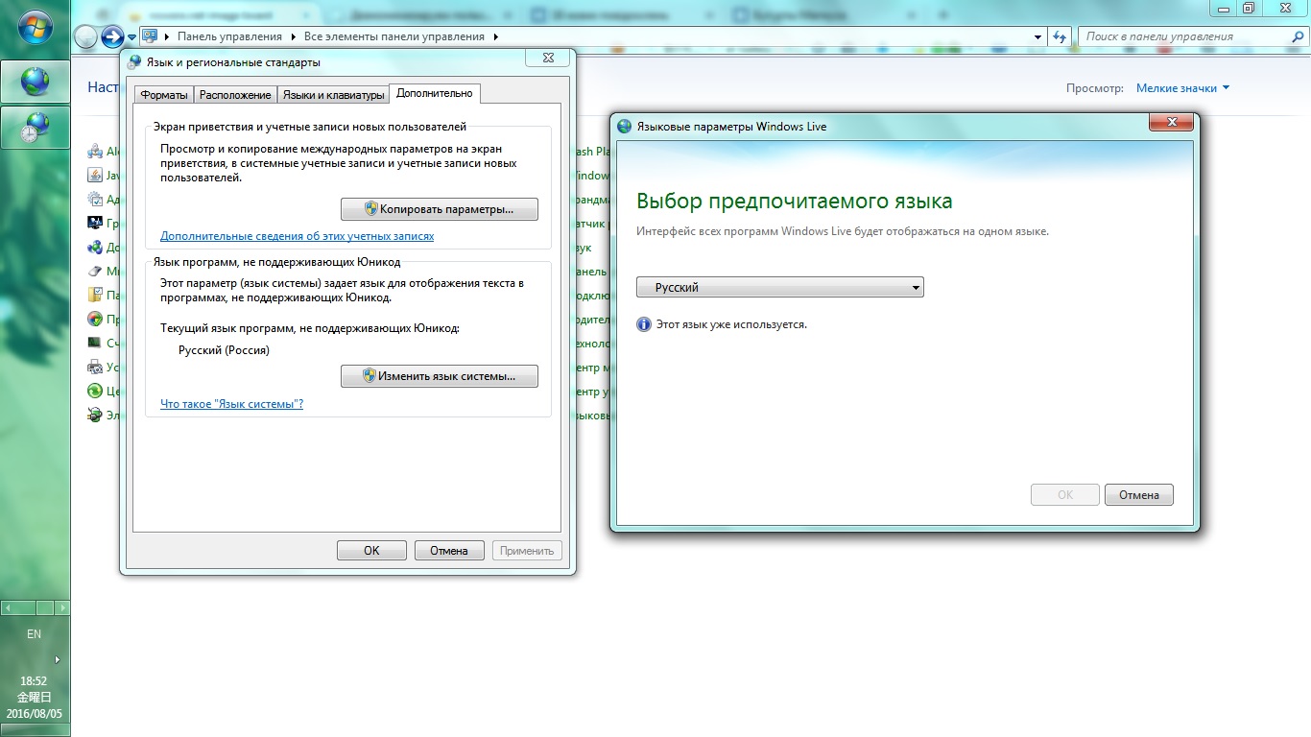
Task: Click OK in the Windows Live language dialog
Action: click(x=1065, y=495)
